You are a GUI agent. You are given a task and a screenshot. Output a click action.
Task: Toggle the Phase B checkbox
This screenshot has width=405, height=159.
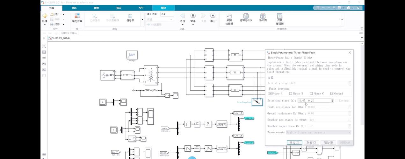(291, 93)
